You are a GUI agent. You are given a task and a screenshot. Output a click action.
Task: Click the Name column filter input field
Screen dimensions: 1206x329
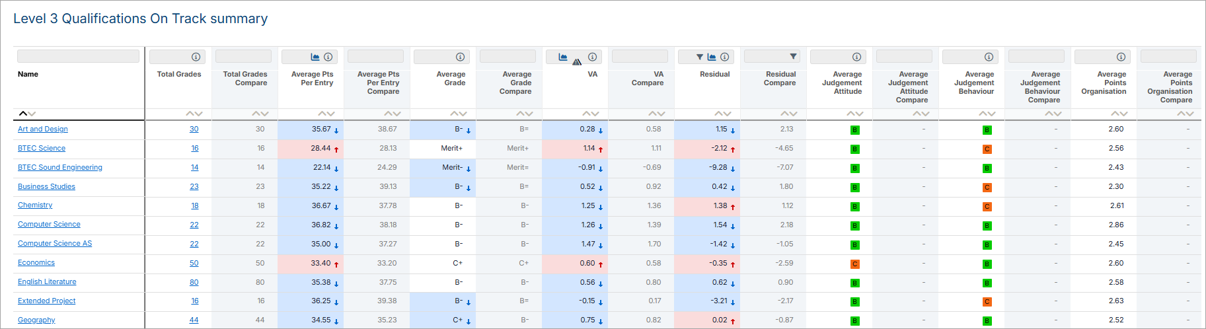coord(78,57)
